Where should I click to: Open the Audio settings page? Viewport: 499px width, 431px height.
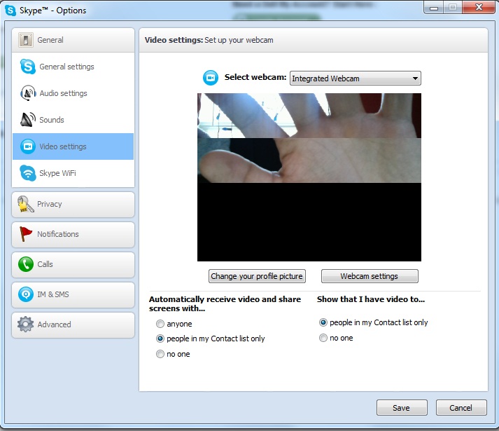(73, 93)
